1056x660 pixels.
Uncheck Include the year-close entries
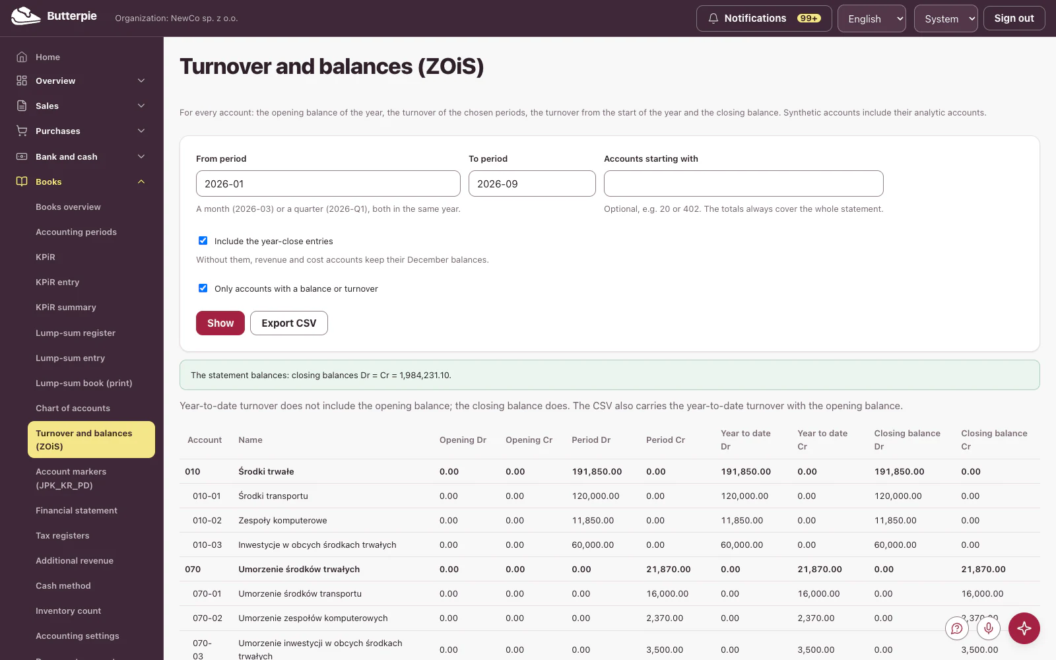point(203,241)
